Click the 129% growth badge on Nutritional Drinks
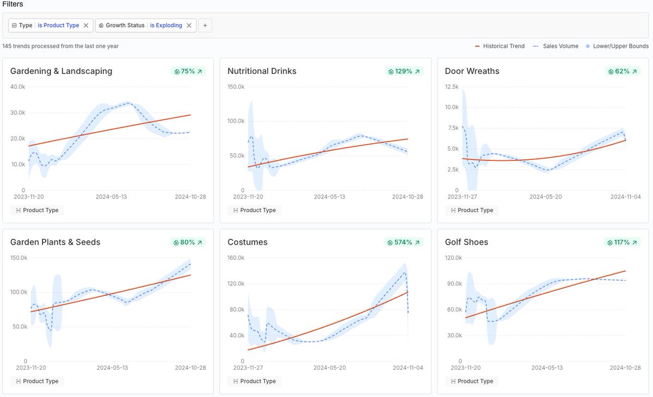This screenshot has width=653, height=397. click(x=405, y=71)
